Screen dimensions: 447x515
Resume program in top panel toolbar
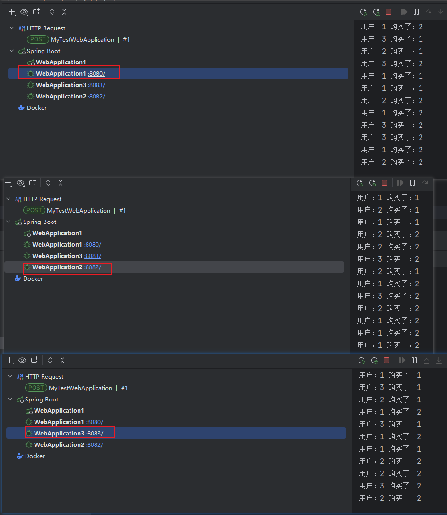(x=403, y=12)
